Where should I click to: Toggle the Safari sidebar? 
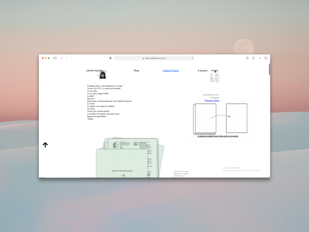55,58
